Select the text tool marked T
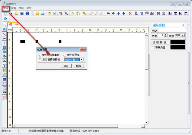192x135 pixels. 4,65
